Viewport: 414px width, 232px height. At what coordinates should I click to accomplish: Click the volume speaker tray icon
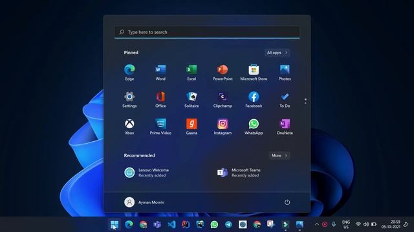click(366, 224)
